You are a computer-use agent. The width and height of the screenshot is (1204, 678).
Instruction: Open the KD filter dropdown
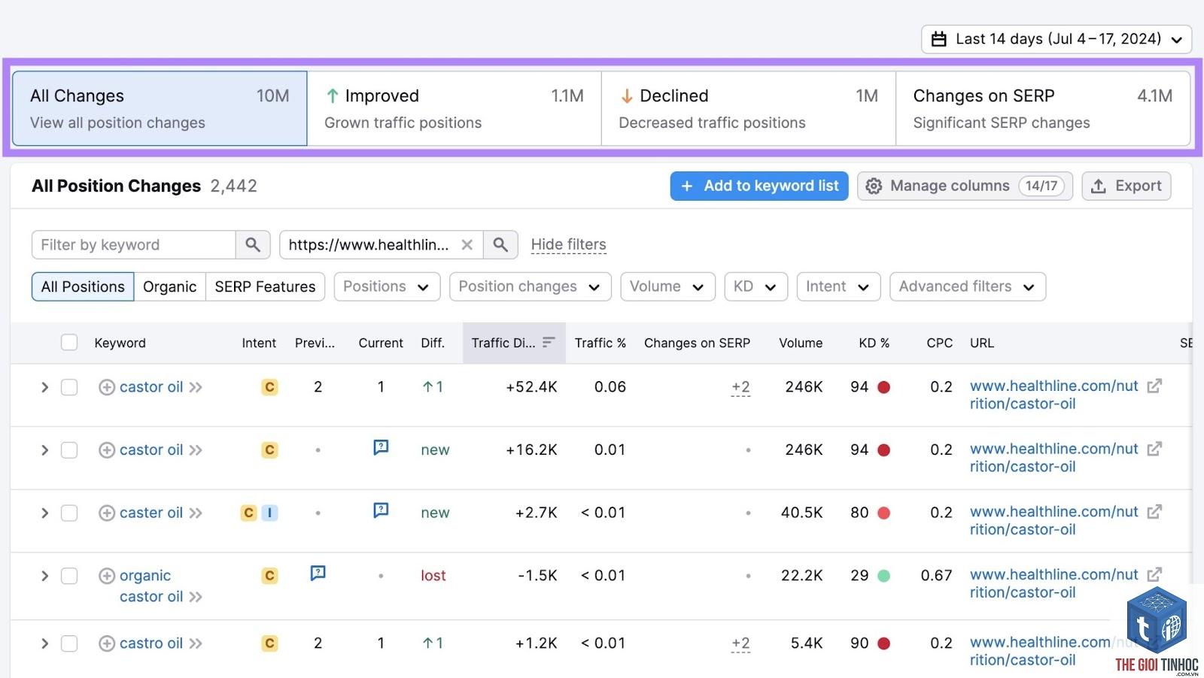pyautogui.click(x=756, y=286)
